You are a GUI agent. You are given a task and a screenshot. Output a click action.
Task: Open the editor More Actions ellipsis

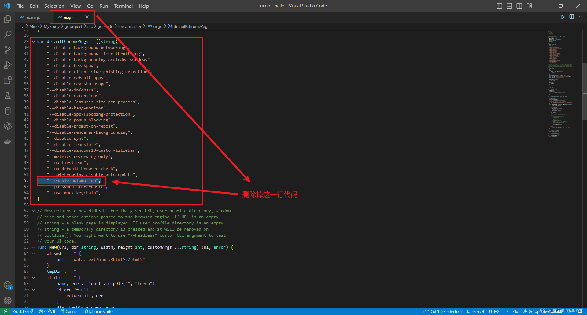(580, 17)
